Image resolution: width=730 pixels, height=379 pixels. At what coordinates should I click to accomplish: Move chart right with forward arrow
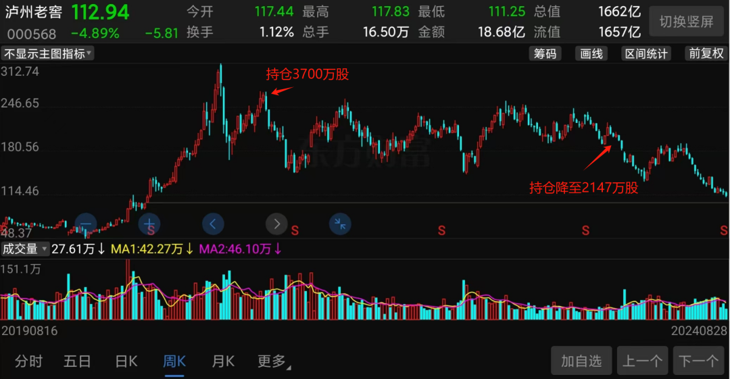tap(276, 224)
